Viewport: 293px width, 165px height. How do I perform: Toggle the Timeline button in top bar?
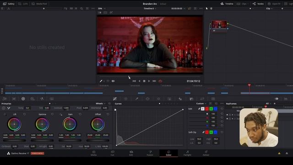[x=227, y=4]
